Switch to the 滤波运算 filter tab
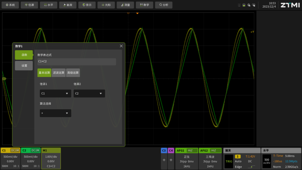 point(58,73)
